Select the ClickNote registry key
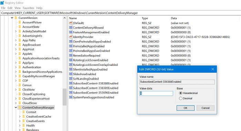Image resolution: width=241 pixels, height=131 pixels. 29,90
